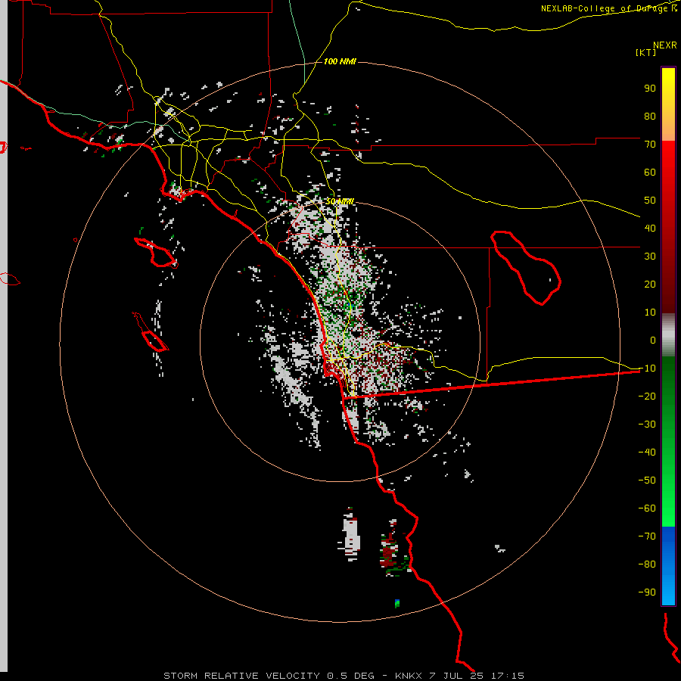Image resolution: width=681 pixels, height=681 pixels.
Task: Click the 50 kt scale label
Action: (x=650, y=201)
